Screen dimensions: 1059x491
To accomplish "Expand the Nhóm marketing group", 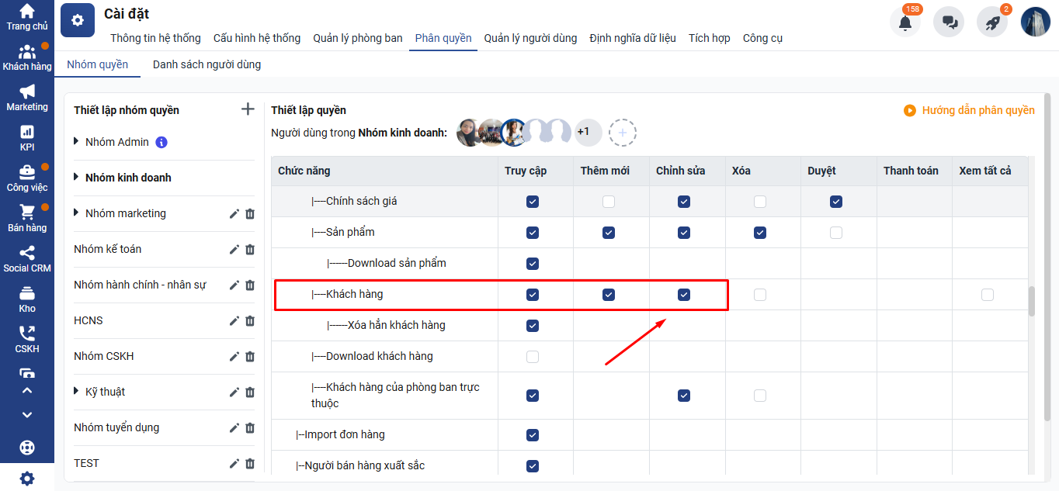I will (76, 213).
